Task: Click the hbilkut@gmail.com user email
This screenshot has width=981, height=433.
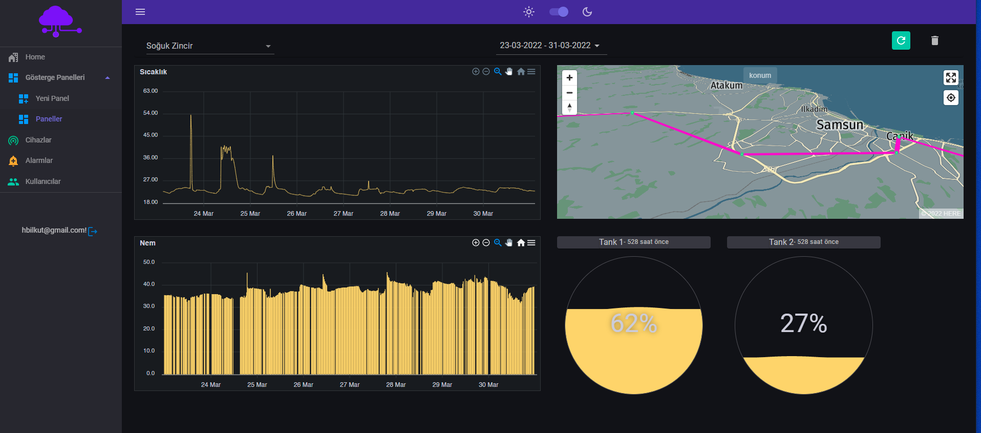Action: (x=54, y=231)
